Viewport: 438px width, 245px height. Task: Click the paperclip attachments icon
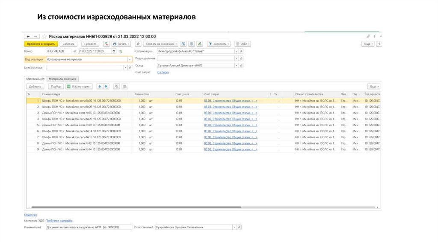point(138,44)
